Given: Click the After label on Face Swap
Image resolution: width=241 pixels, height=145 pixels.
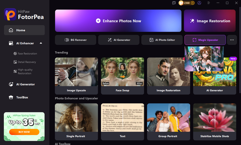Looking at the screenshot, I should point(140,83).
